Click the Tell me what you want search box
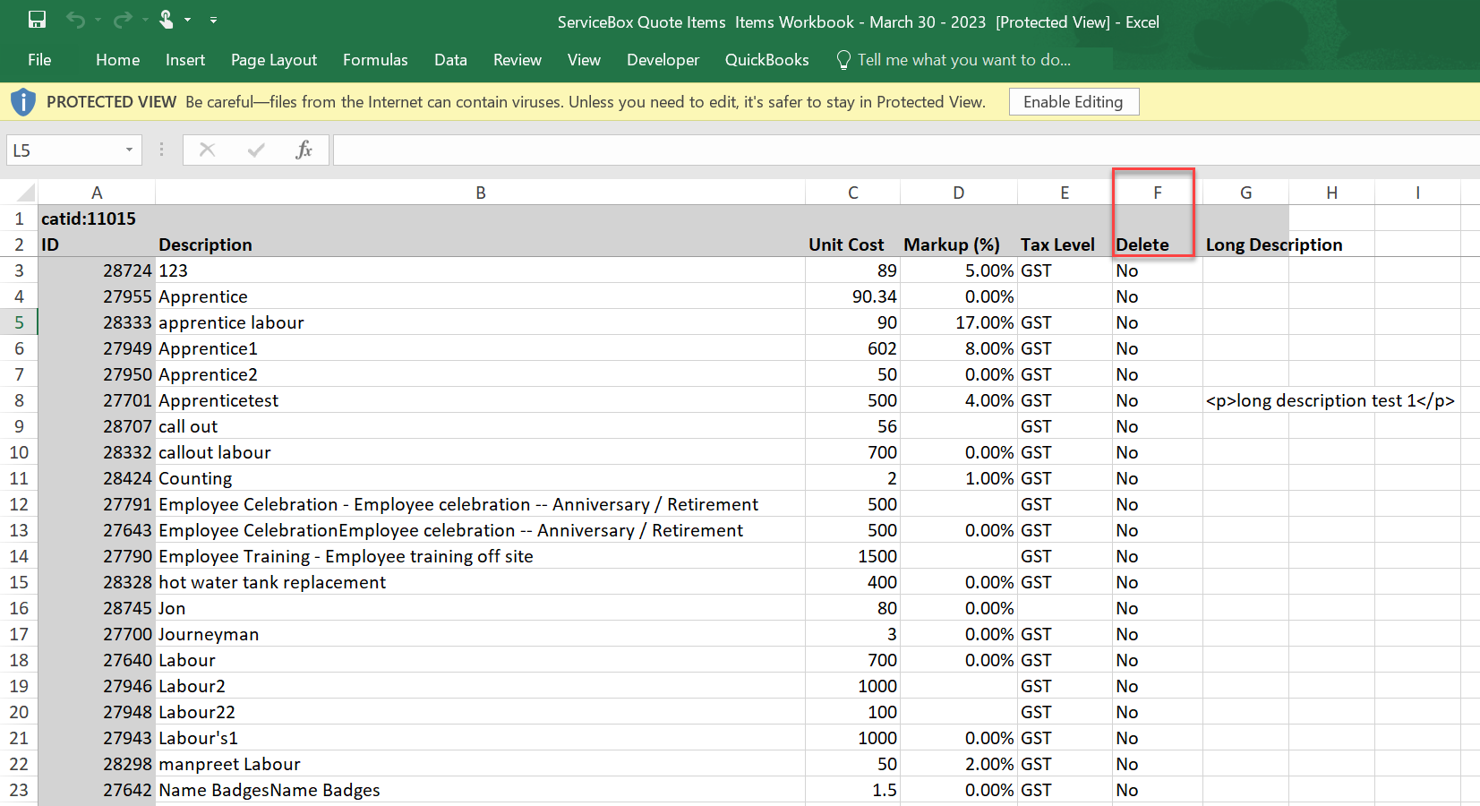This screenshot has width=1480, height=806. point(963,60)
